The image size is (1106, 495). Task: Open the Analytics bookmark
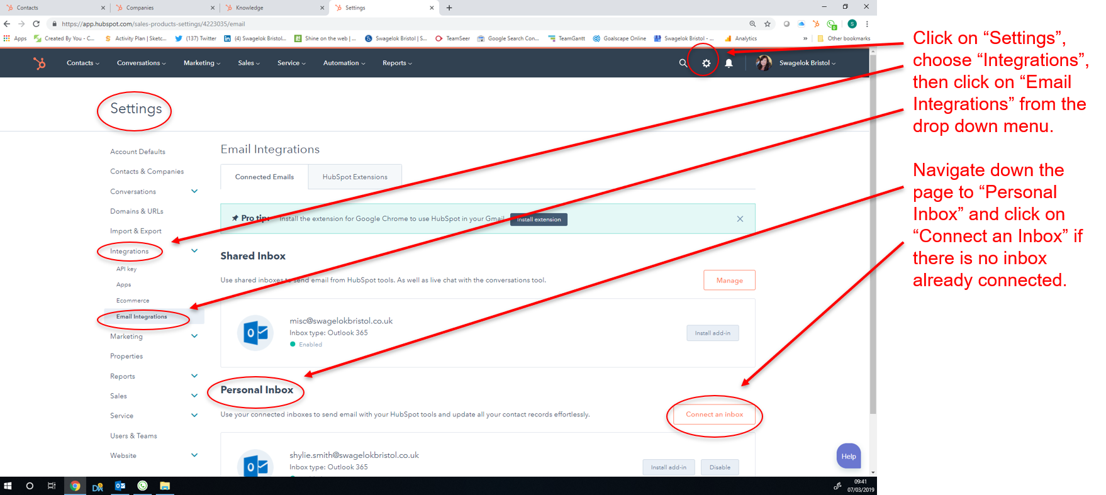point(740,38)
